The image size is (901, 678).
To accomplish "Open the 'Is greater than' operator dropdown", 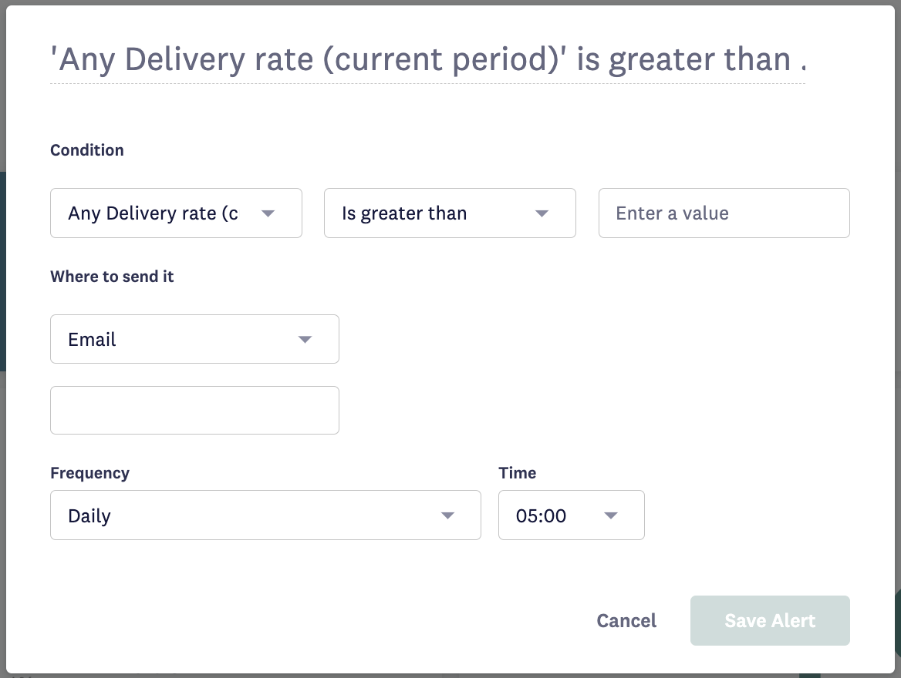I will point(432,213).
